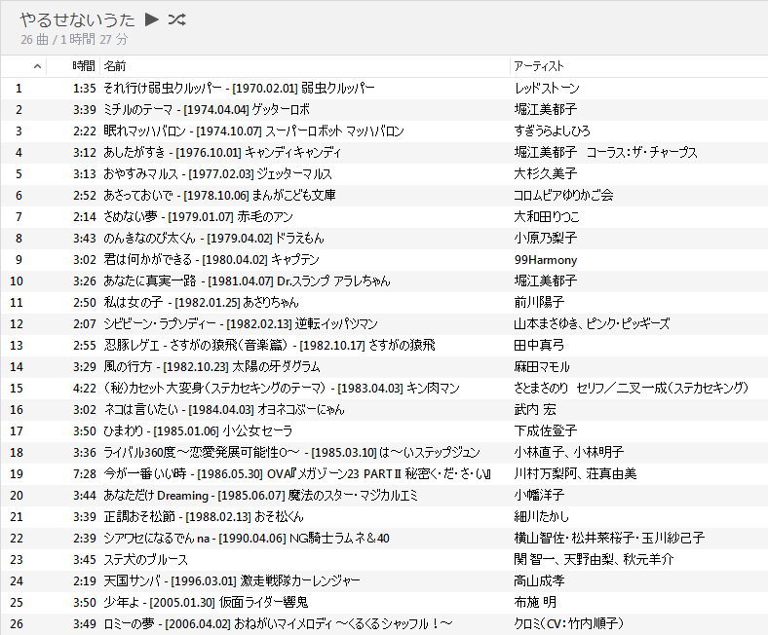The height and width of the screenshot is (635, 768).
Task: Select track 少年よ 仮面ライダー響鬼
Action: (384, 602)
